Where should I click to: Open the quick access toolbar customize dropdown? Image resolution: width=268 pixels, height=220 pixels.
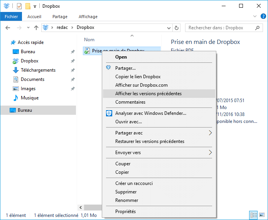(35, 7)
